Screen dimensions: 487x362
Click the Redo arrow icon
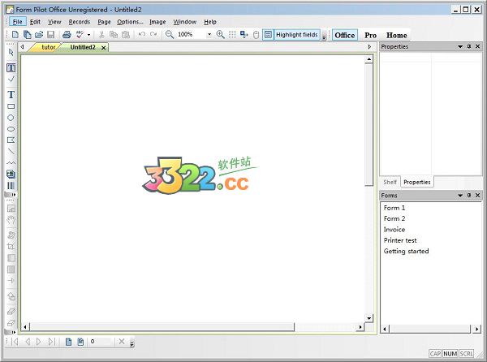coord(153,34)
